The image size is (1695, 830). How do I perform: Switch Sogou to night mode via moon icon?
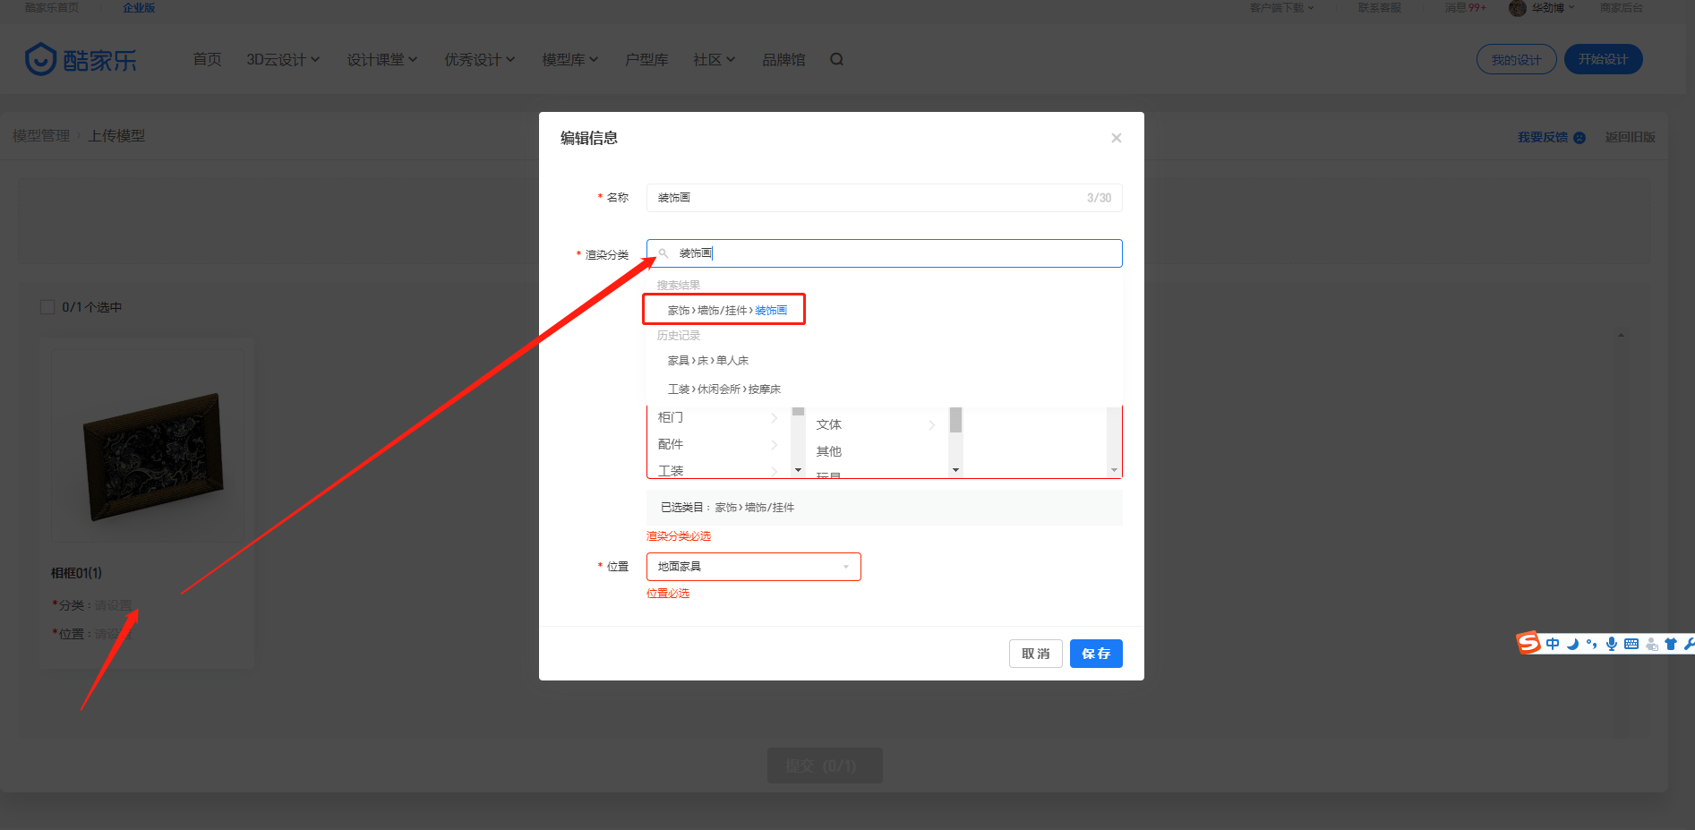1572,644
